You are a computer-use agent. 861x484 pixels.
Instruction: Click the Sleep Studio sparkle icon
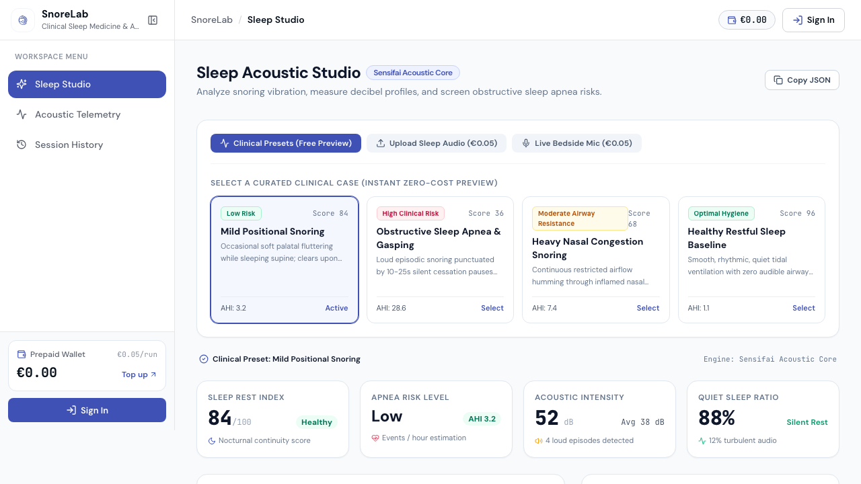point(22,84)
